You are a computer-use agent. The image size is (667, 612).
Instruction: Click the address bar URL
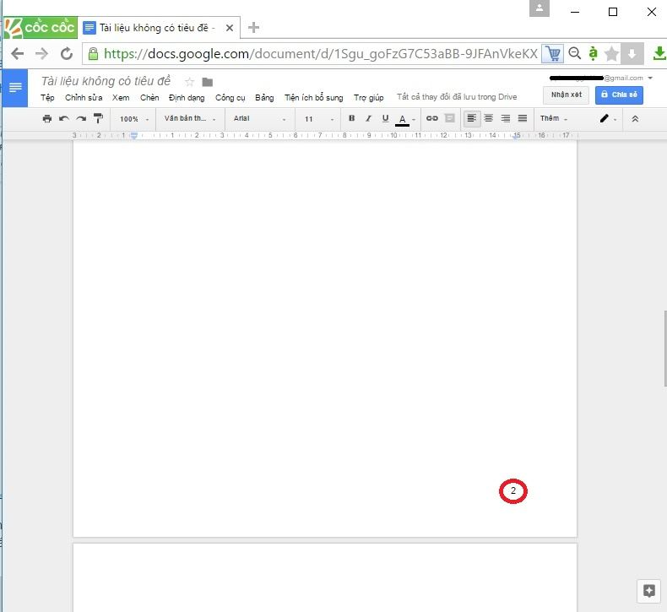click(x=321, y=53)
